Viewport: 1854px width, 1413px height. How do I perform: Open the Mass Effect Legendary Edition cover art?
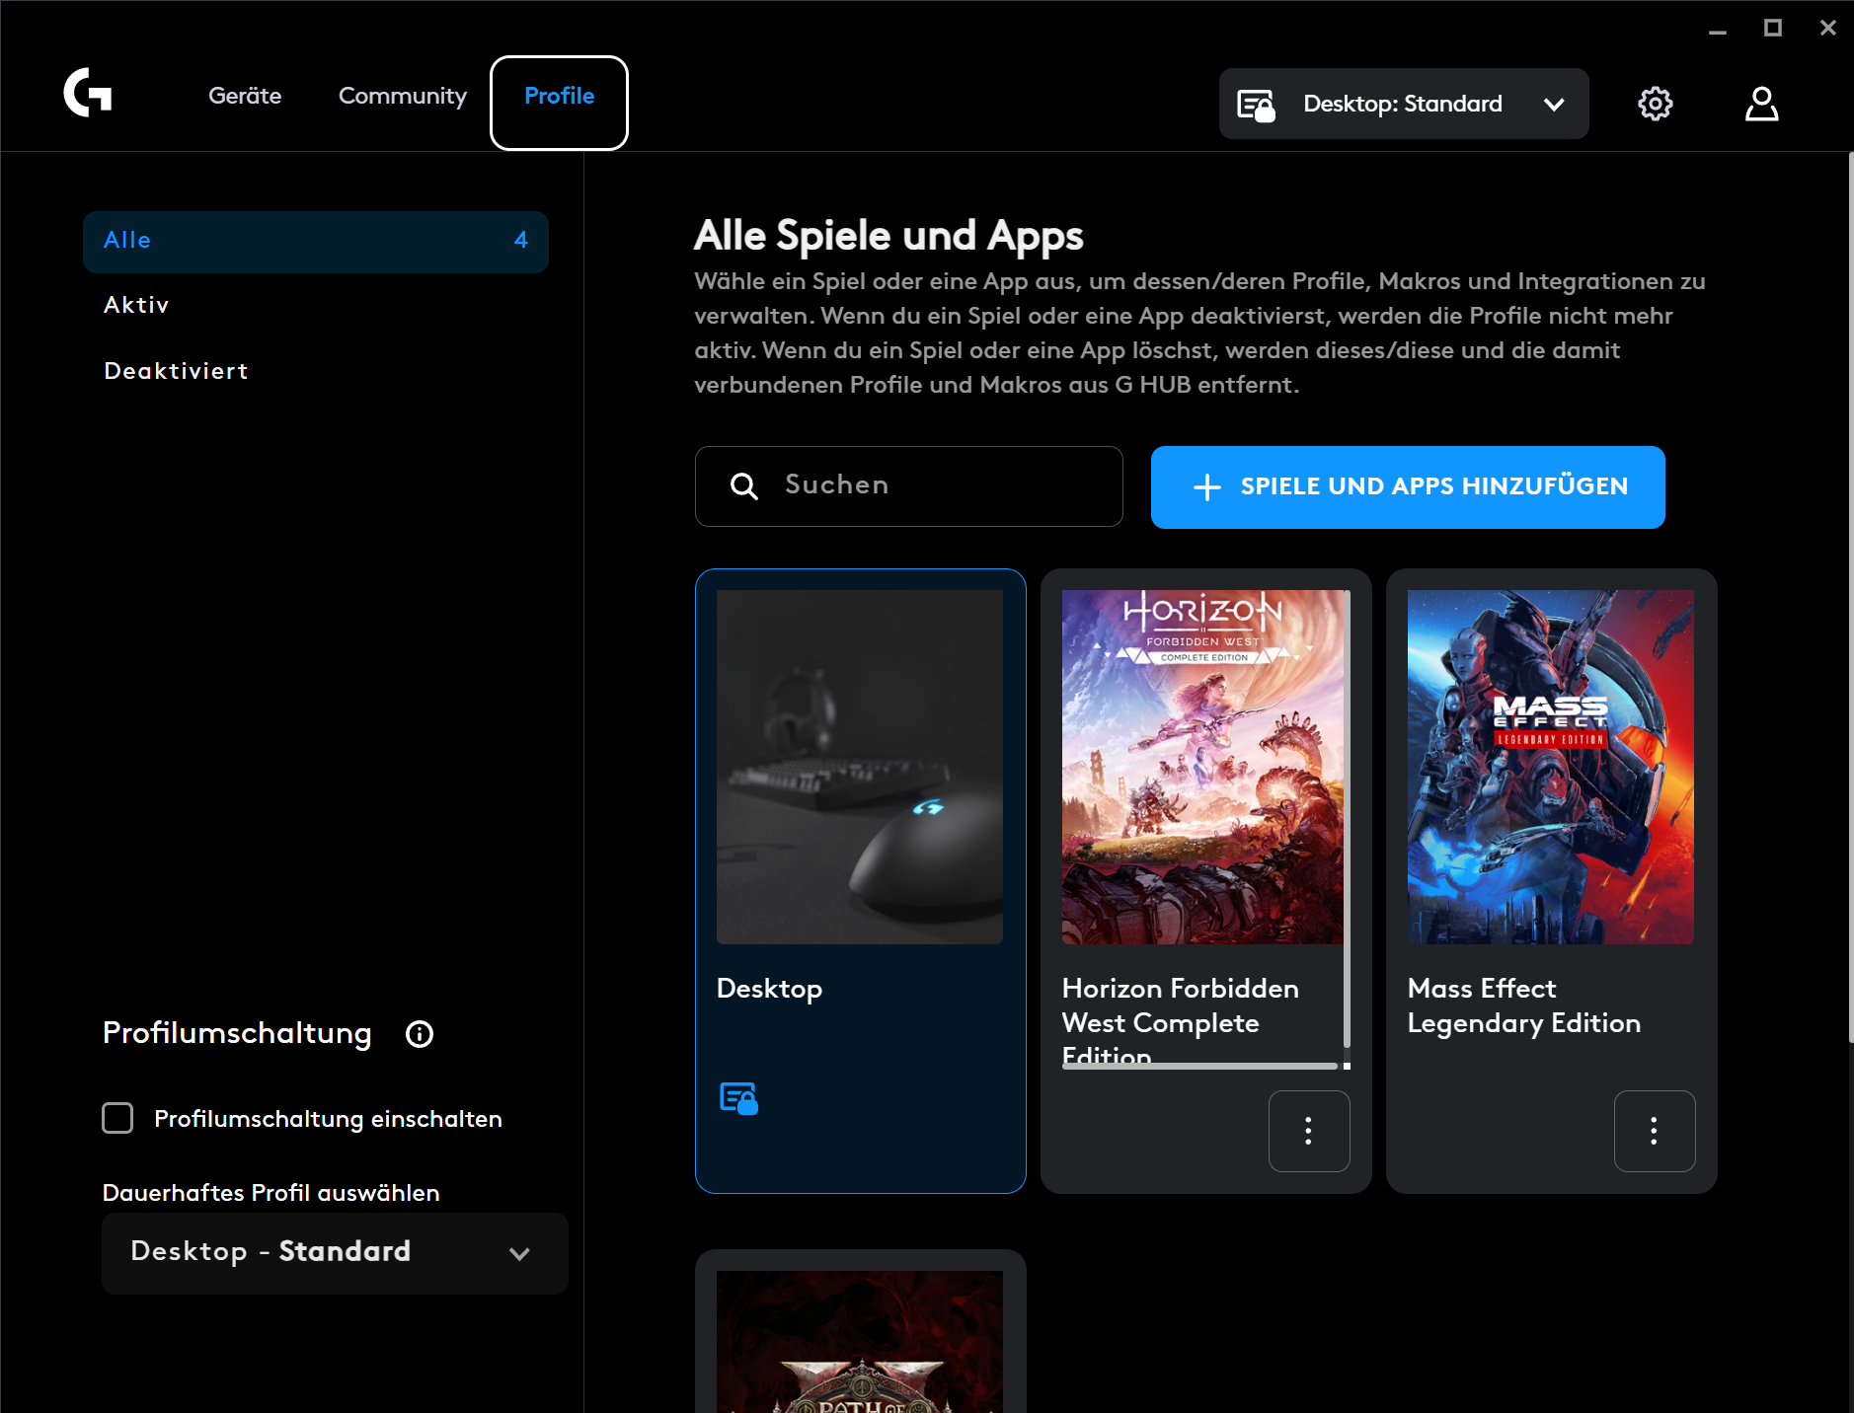[1551, 767]
